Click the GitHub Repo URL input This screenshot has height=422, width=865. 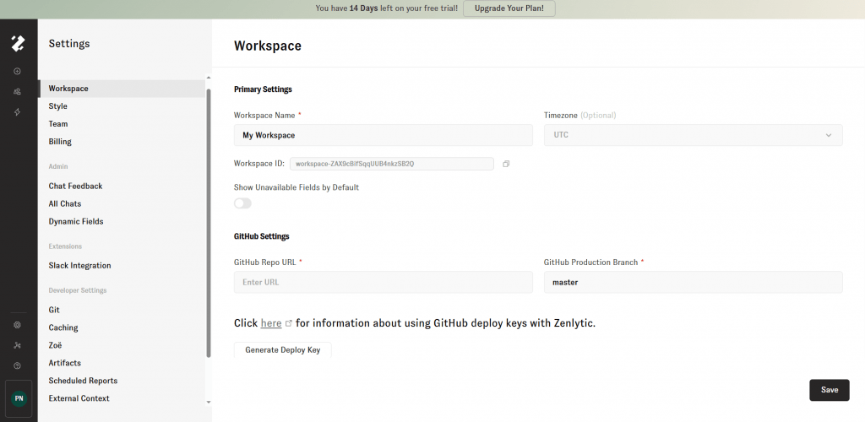click(384, 282)
